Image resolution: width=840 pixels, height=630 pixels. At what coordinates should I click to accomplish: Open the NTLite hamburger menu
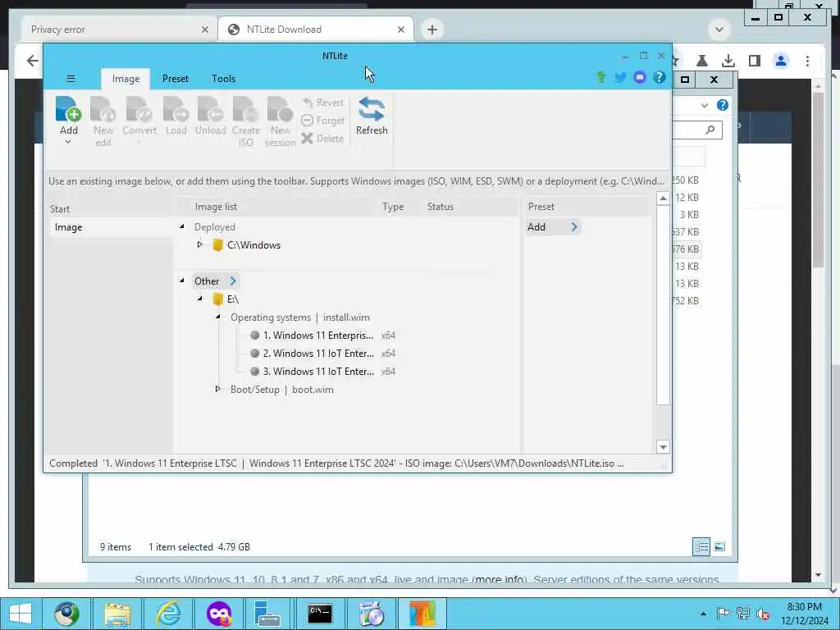pyautogui.click(x=71, y=79)
